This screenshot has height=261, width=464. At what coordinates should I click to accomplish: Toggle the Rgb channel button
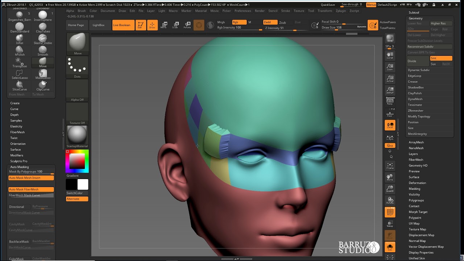[x=239, y=22]
